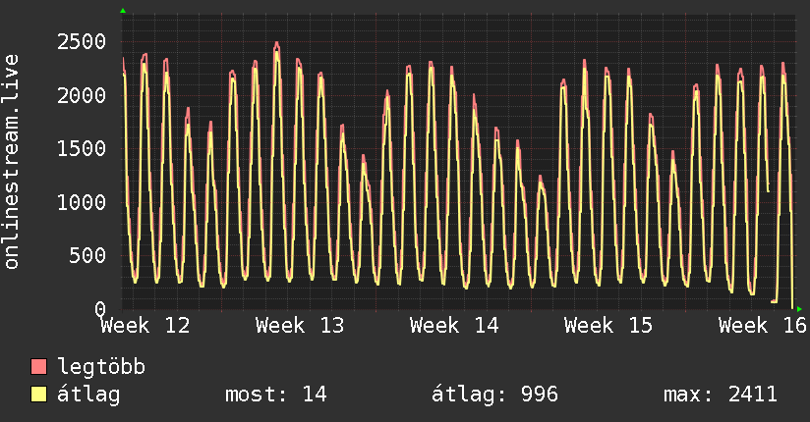
Task: Click the Week 13 axis label
Action: (x=300, y=326)
